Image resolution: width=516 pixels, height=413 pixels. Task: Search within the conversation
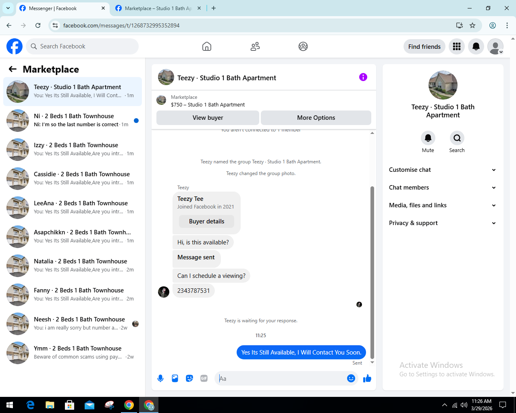coord(457,138)
